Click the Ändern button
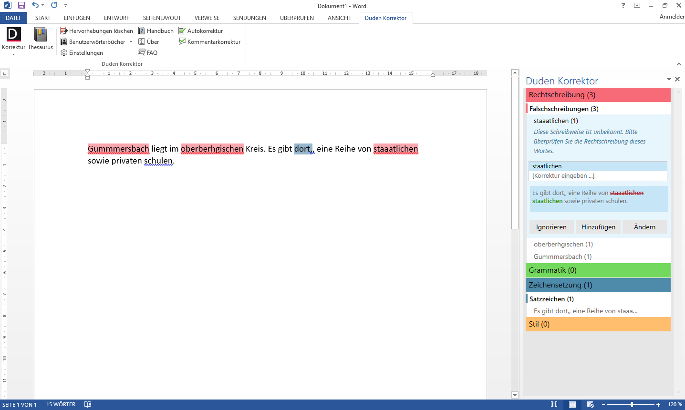Viewport: 685px width, 410px height. click(x=645, y=227)
